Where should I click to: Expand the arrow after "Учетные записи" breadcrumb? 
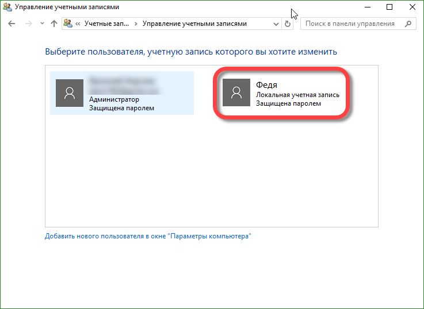click(x=136, y=24)
